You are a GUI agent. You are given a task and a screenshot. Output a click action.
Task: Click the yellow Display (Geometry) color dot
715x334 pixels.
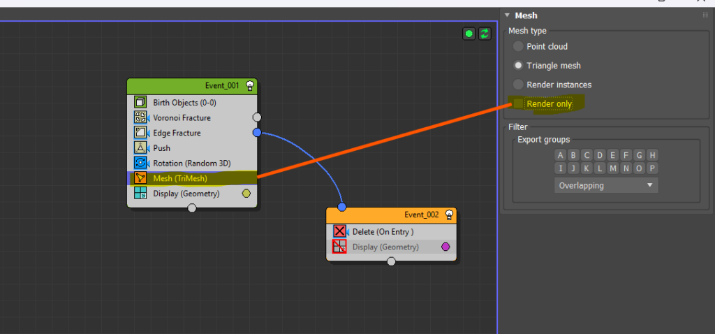click(246, 194)
